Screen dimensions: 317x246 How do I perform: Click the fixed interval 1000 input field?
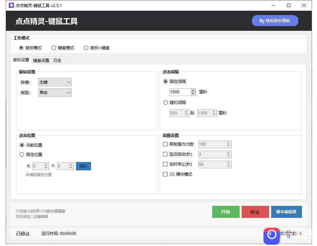click(180, 92)
